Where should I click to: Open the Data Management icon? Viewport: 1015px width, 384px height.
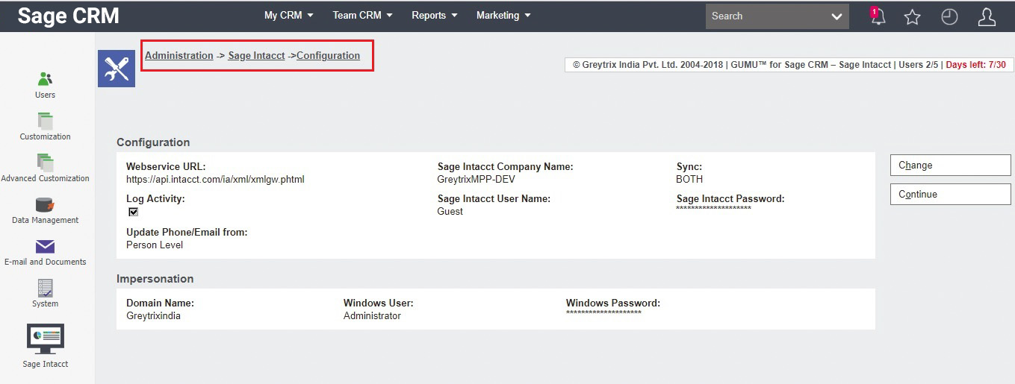tap(45, 205)
